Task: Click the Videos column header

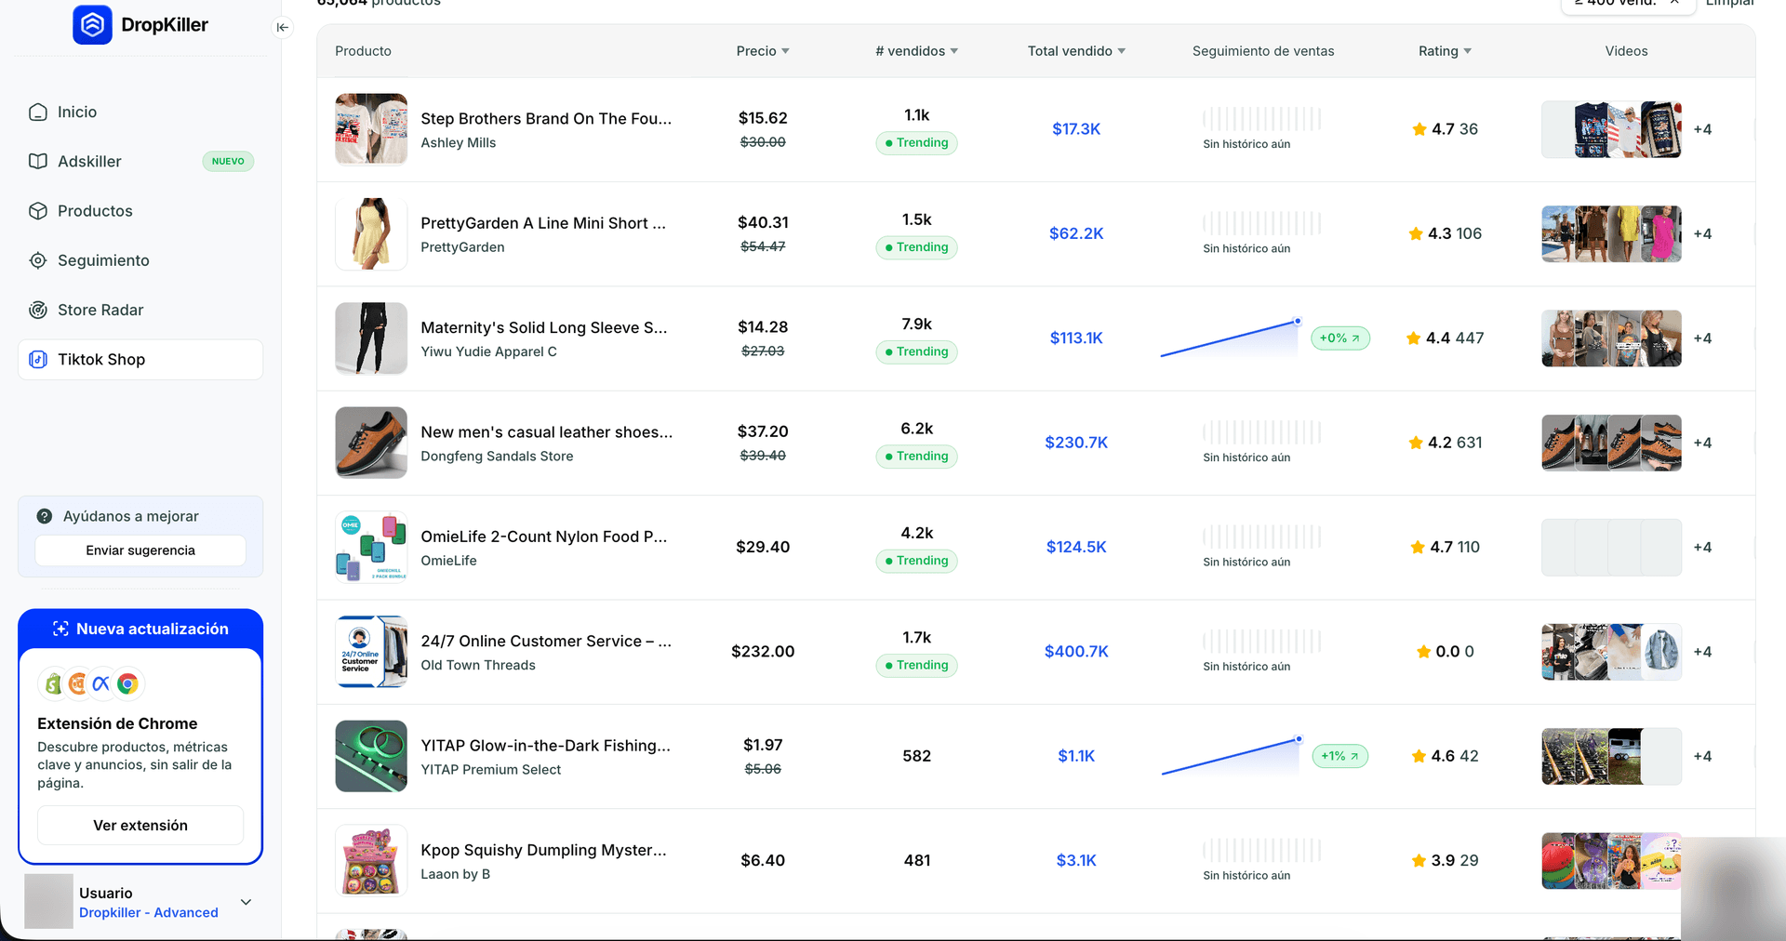Action: pyautogui.click(x=1626, y=51)
